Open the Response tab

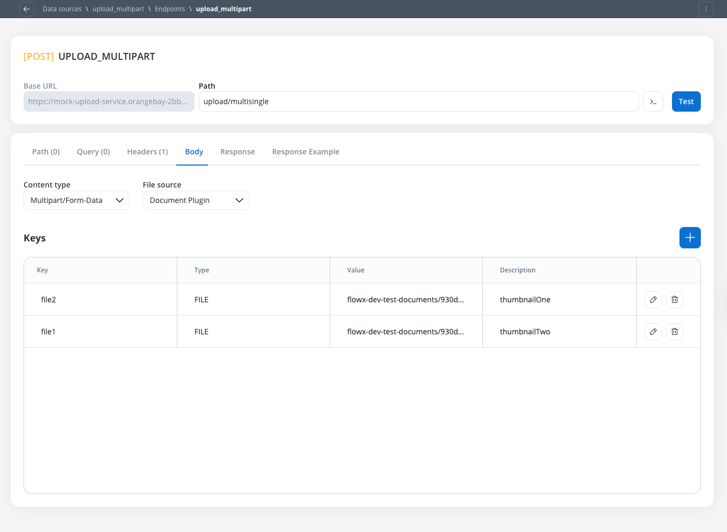click(x=237, y=152)
